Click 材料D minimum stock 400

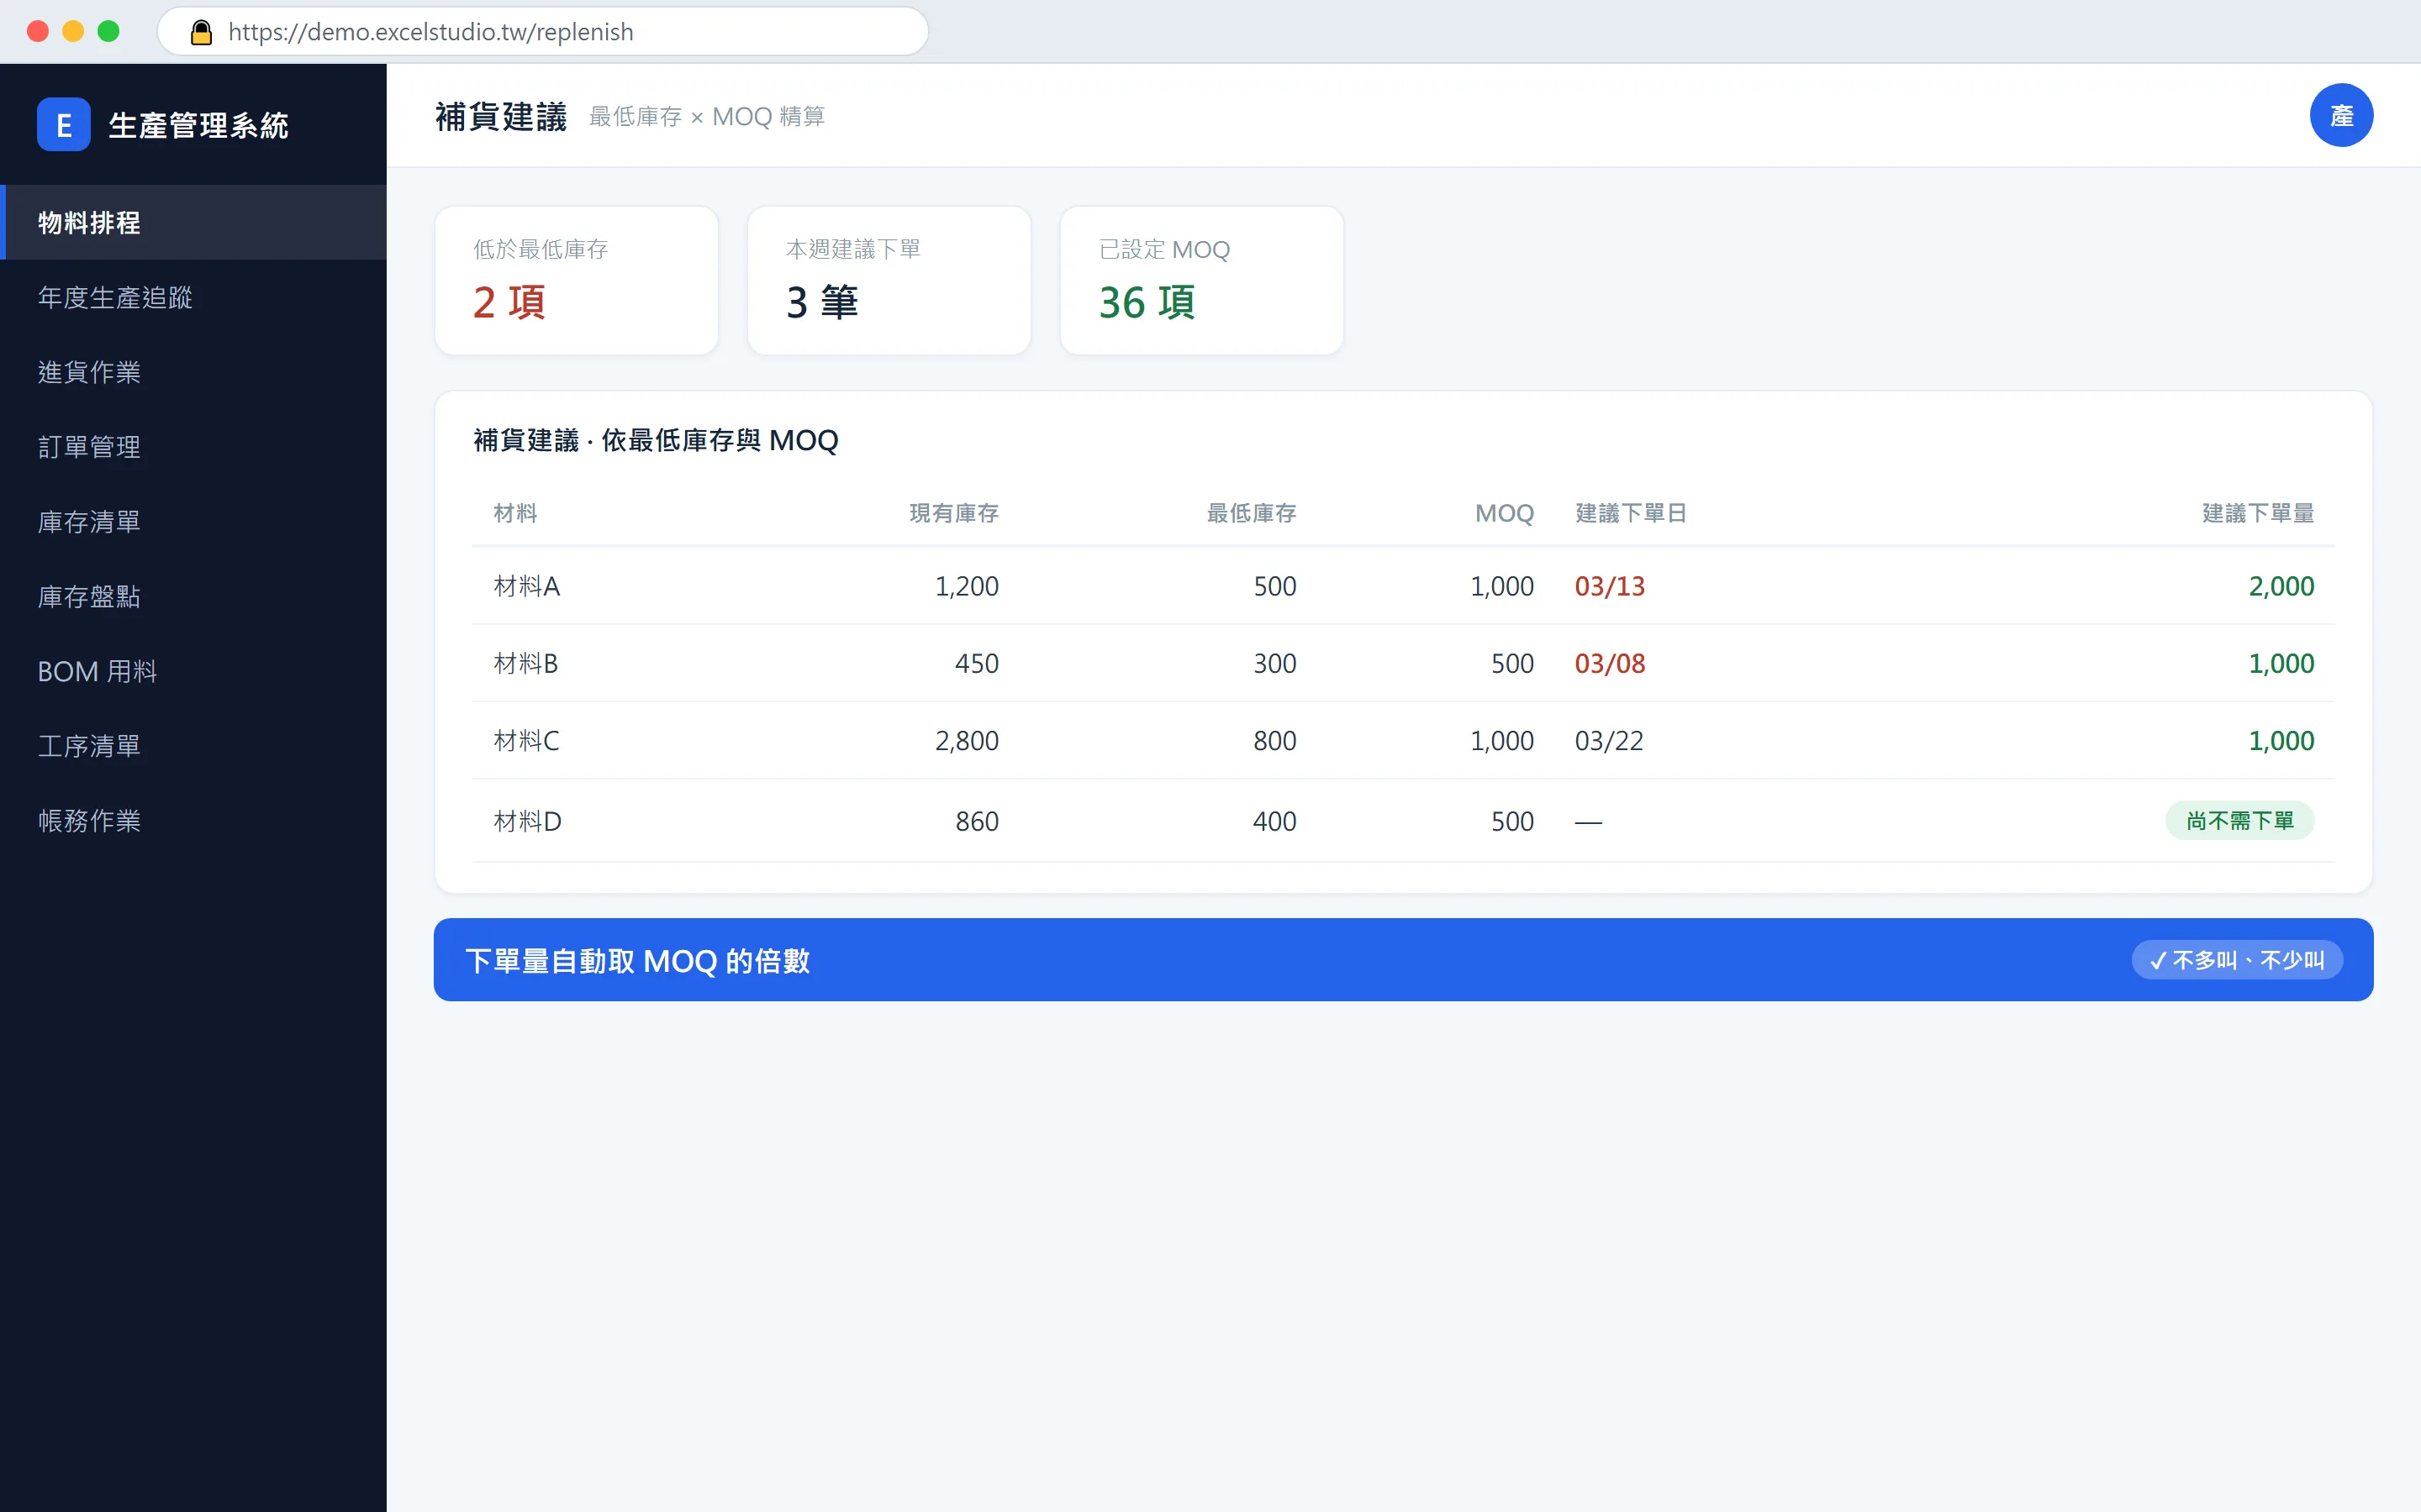pyautogui.click(x=1274, y=821)
